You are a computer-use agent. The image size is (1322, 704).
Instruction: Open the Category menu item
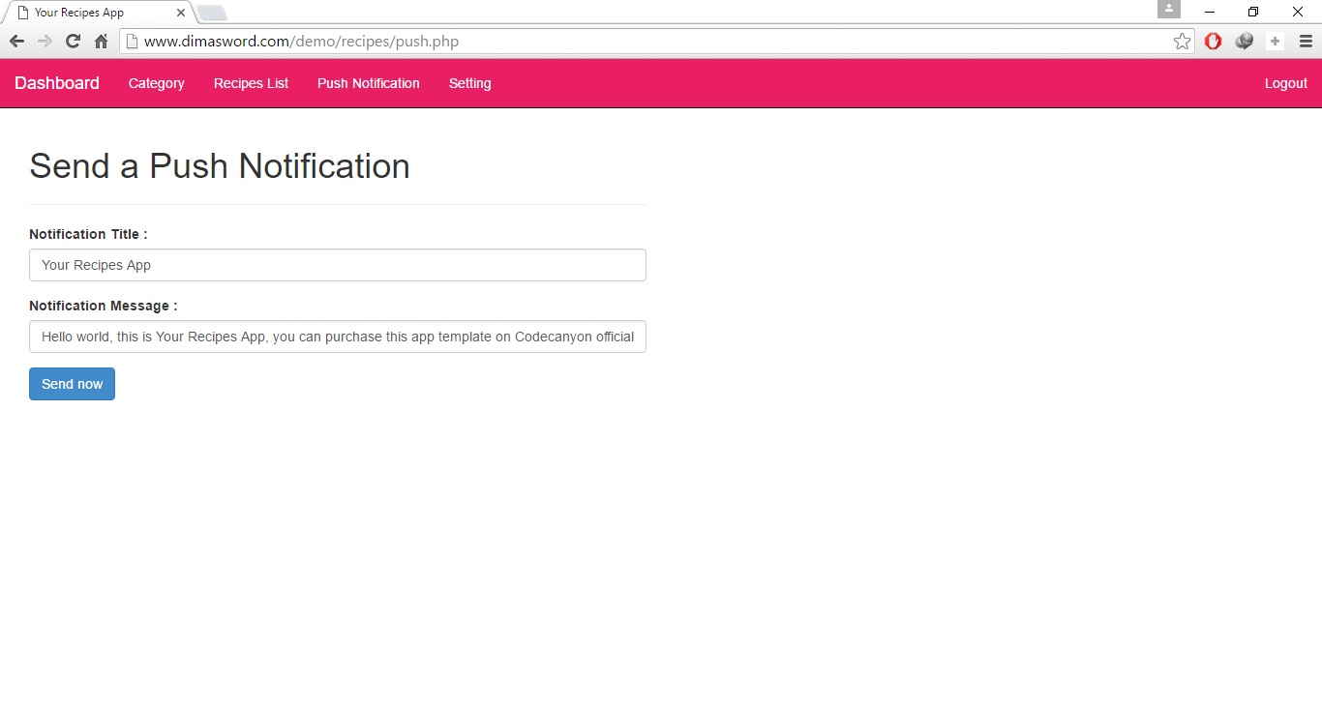click(x=156, y=83)
